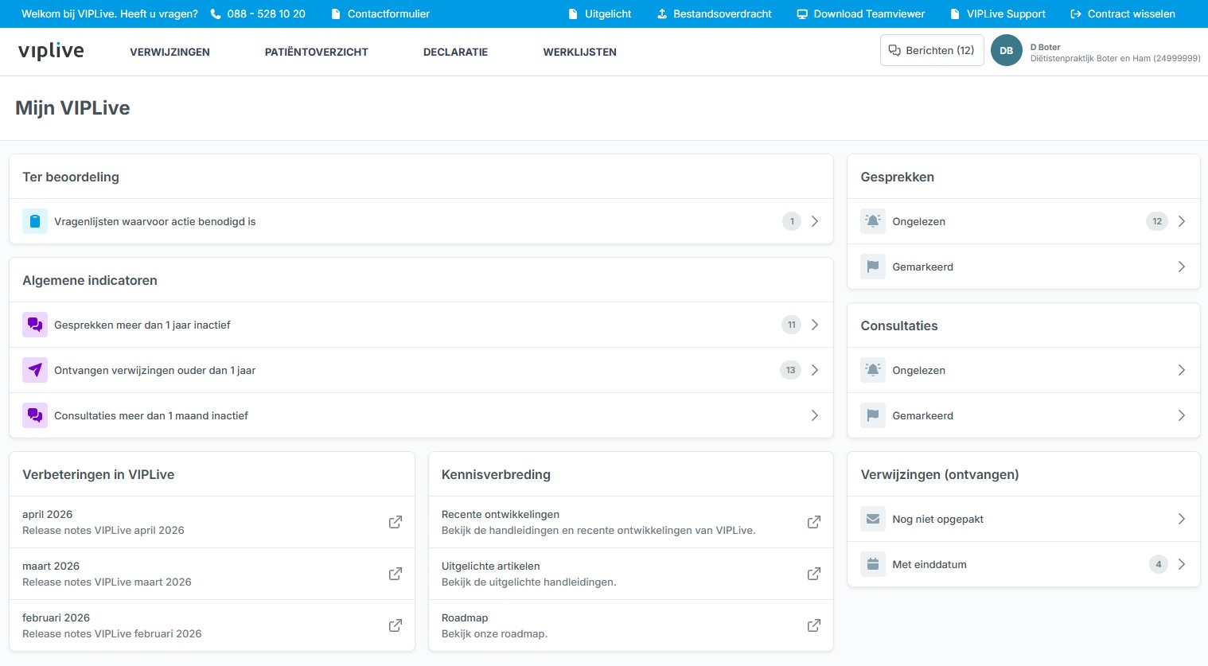Open april 2026 release notes external link icon
1208x666 pixels.
395,522
